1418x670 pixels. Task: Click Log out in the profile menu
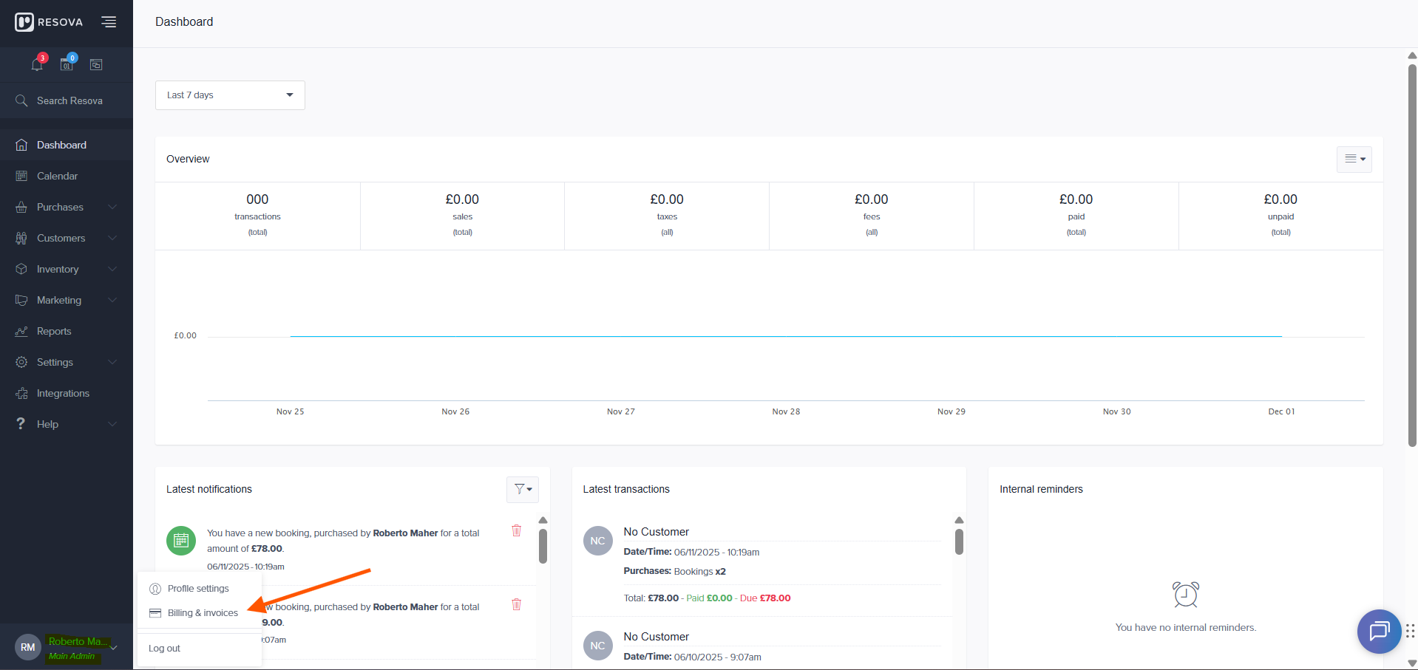tap(164, 649)
